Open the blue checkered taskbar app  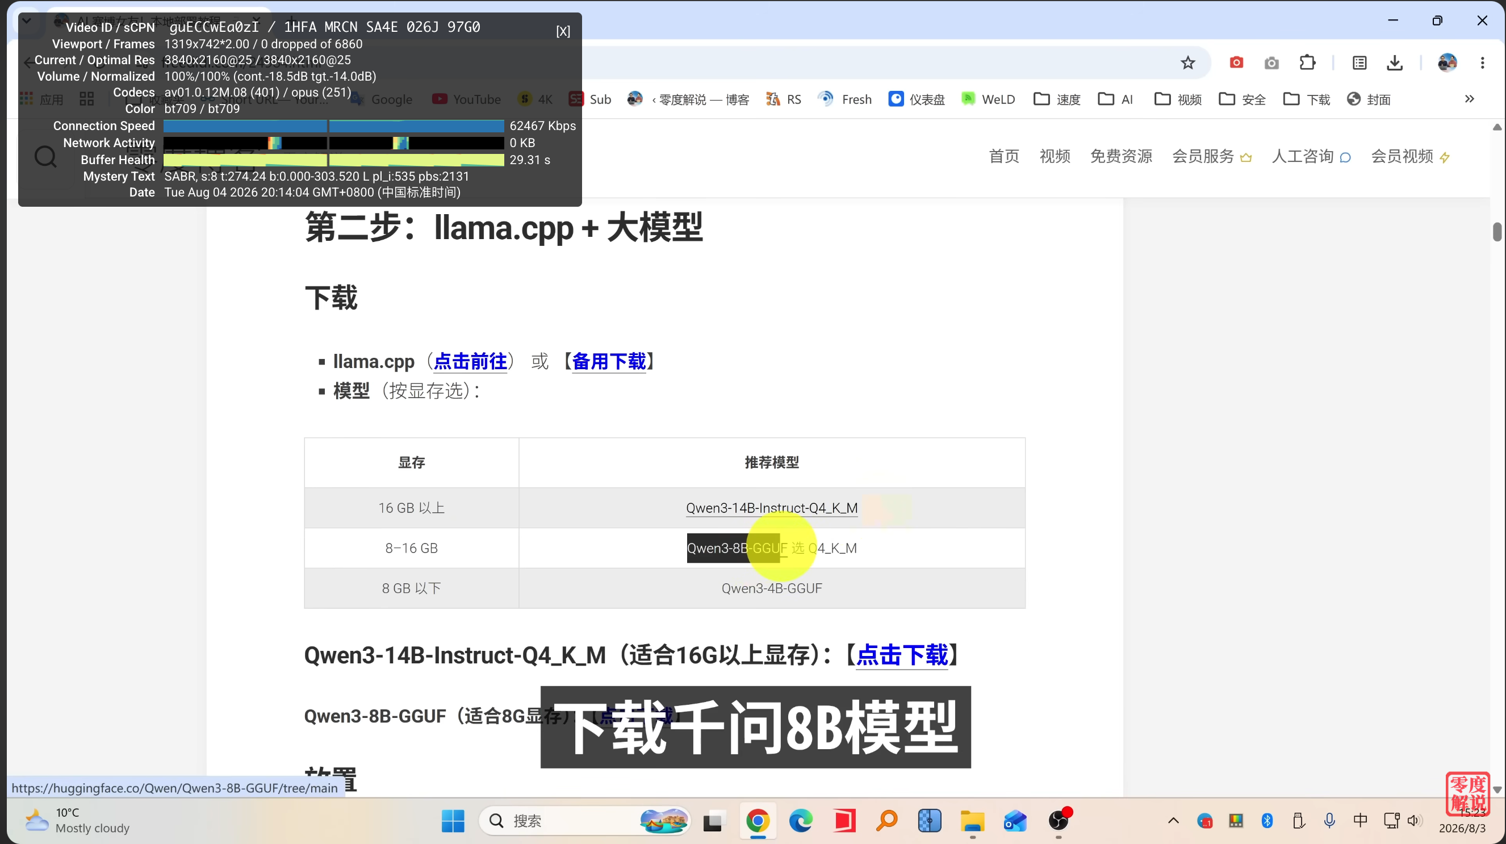pos(930,821)
